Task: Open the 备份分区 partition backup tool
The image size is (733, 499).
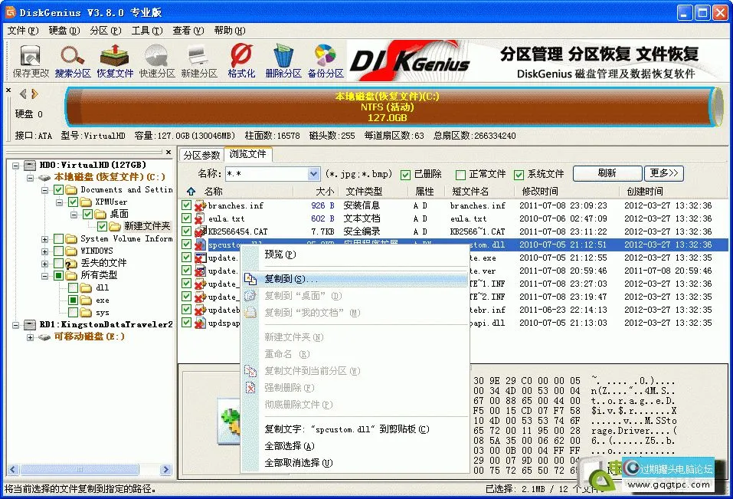Action: click(325, 57)
